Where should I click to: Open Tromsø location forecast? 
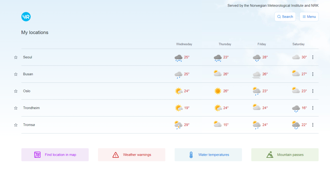[x=29, y=125]
